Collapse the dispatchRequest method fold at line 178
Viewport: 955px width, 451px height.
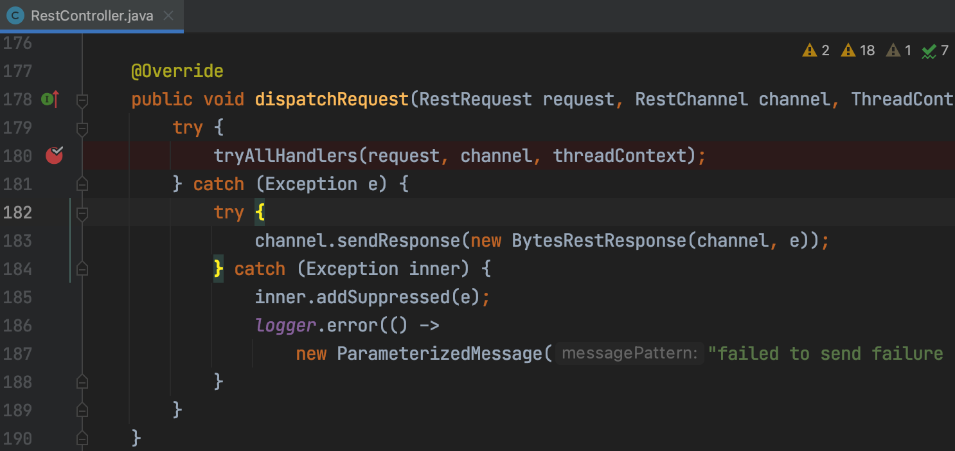82,100
